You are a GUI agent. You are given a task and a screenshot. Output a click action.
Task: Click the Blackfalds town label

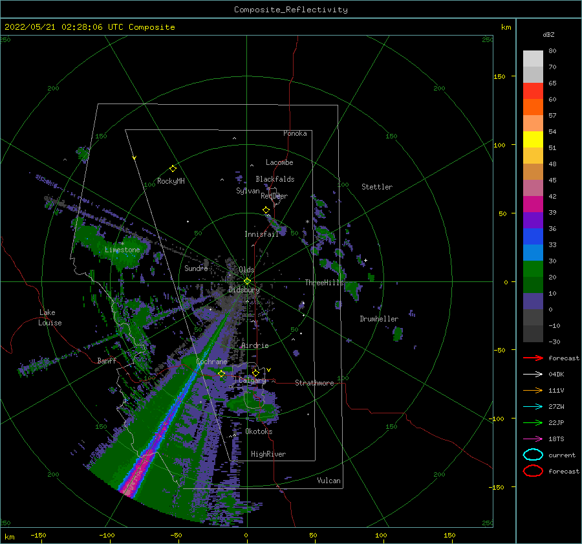[275, 179]
